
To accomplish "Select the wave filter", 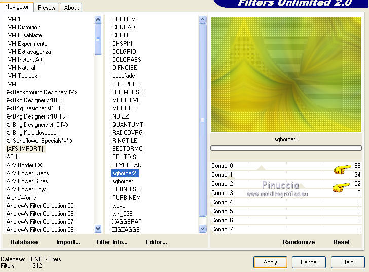I will click(119, 206).
